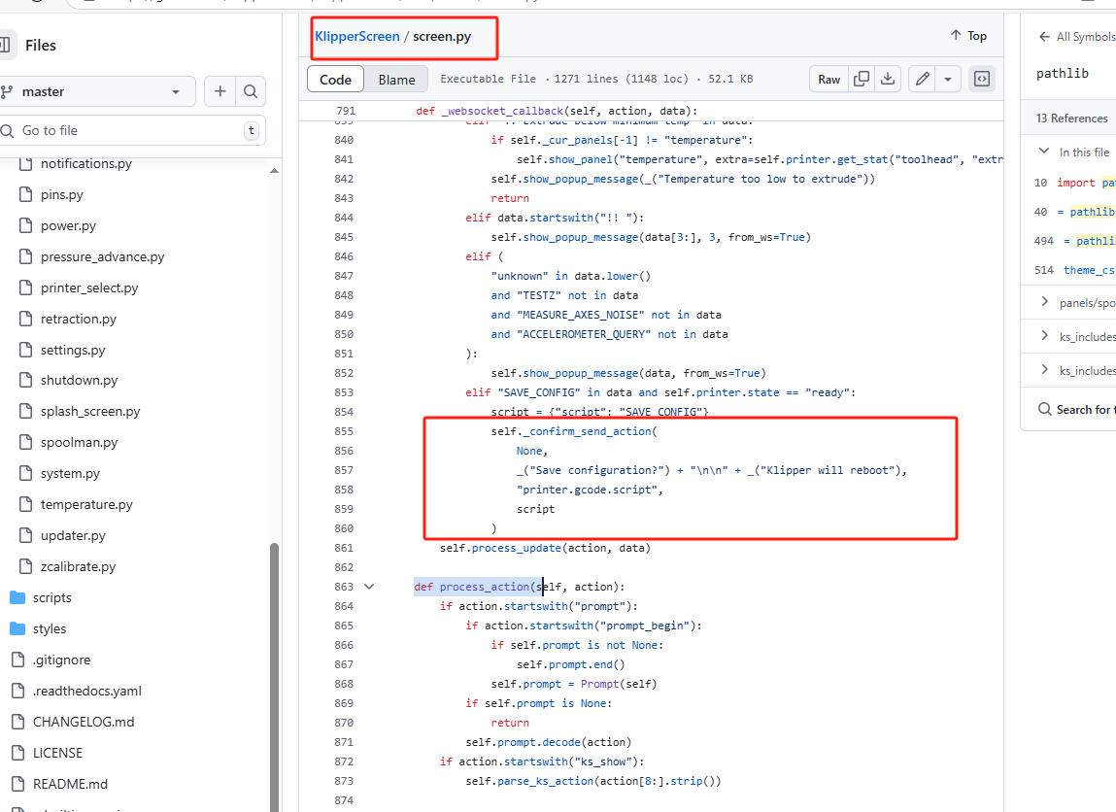Focus the Go to file field

(131, 130)
